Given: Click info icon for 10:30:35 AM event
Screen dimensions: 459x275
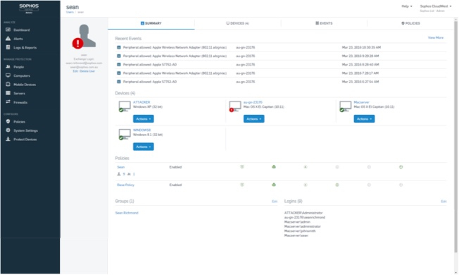Looking at the screenshot, I should pyautogui.click(x=118, y=47).
